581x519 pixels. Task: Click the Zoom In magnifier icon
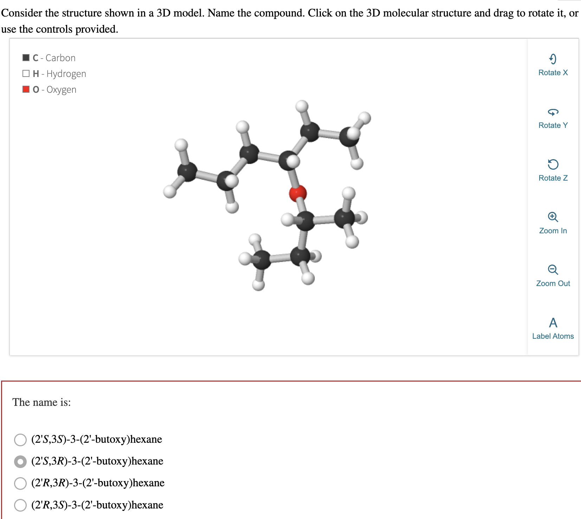553,217
